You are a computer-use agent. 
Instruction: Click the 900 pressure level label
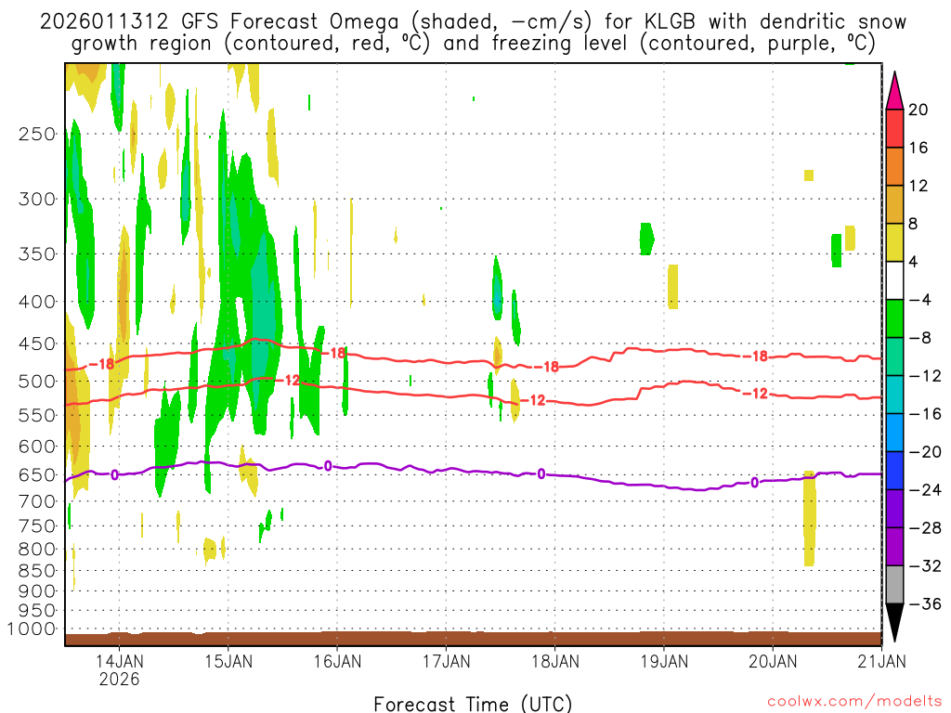[37, 591]
